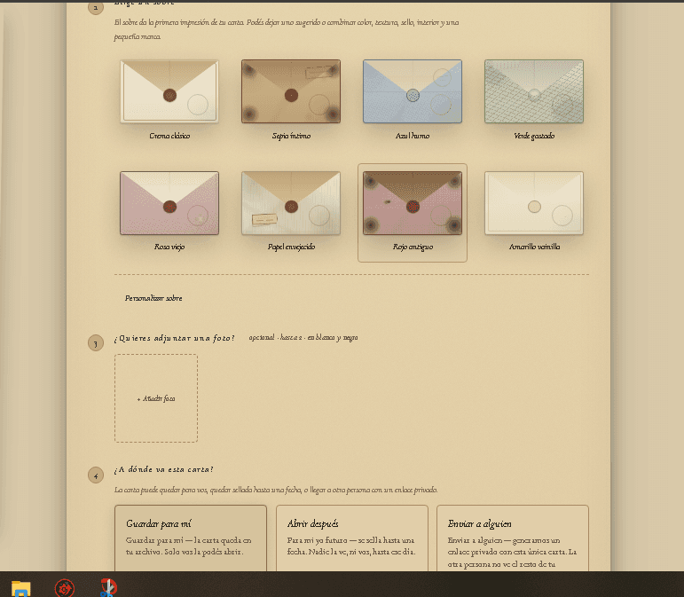Choose the Sepia íntimo envelope
This screenshot has width=684, height=597.
coord(291,91)
